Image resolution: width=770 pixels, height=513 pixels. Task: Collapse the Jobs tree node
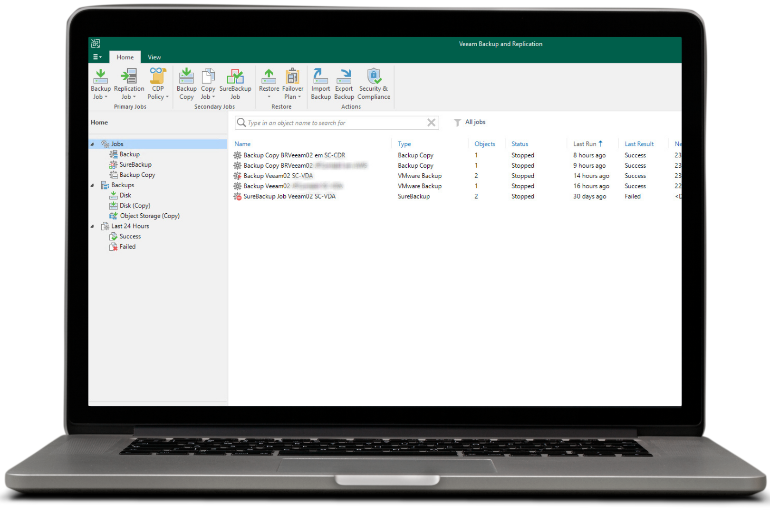[x=92, y=144]
